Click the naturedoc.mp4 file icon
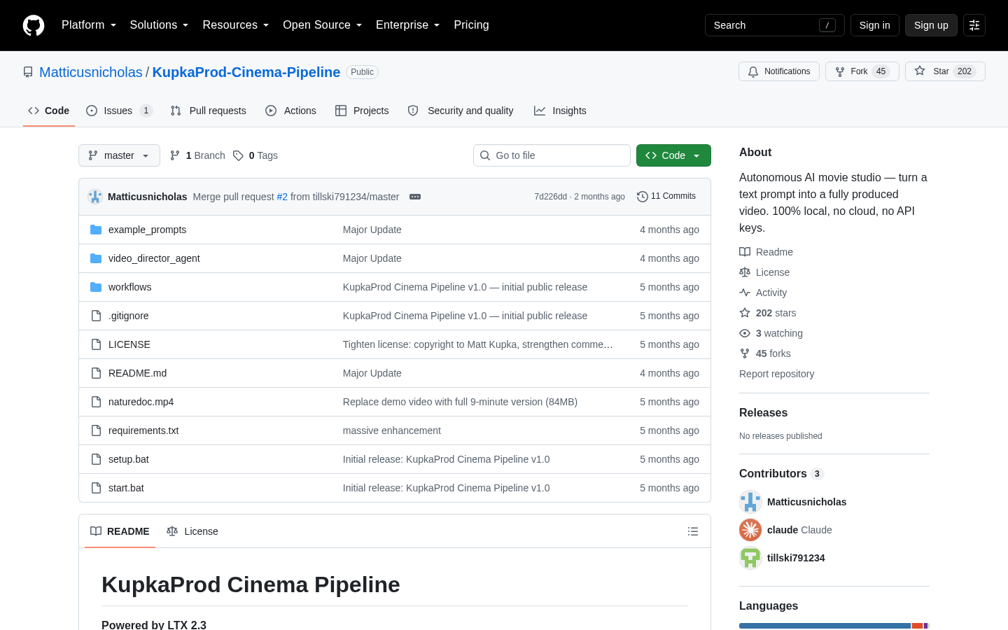 [96, 402]
